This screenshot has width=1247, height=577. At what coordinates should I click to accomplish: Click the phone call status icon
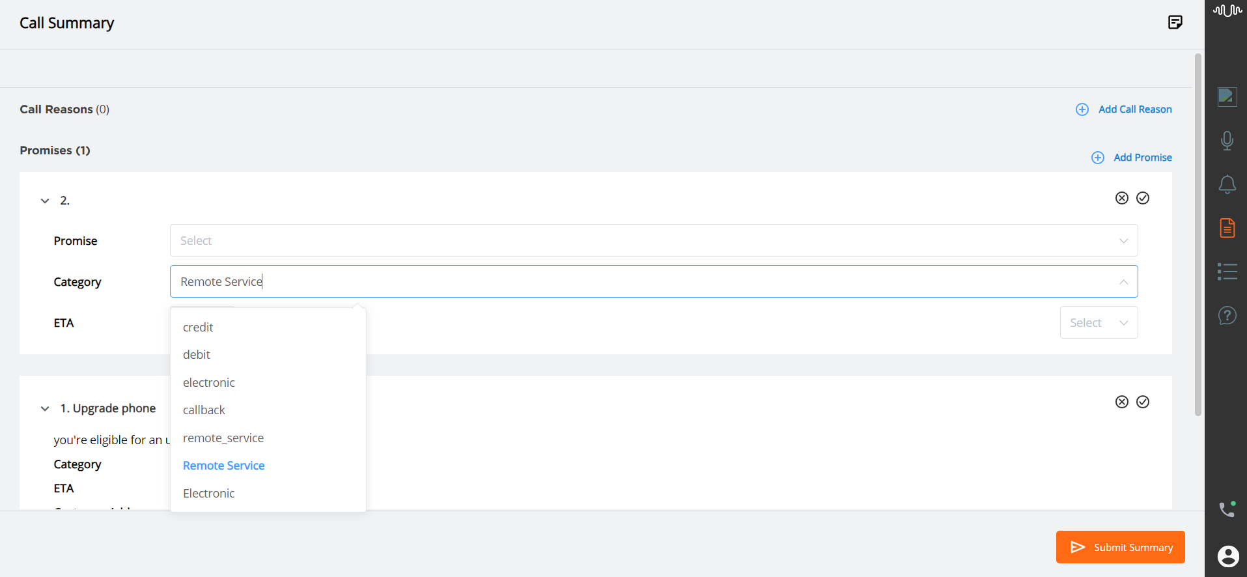pos(1227,509)
